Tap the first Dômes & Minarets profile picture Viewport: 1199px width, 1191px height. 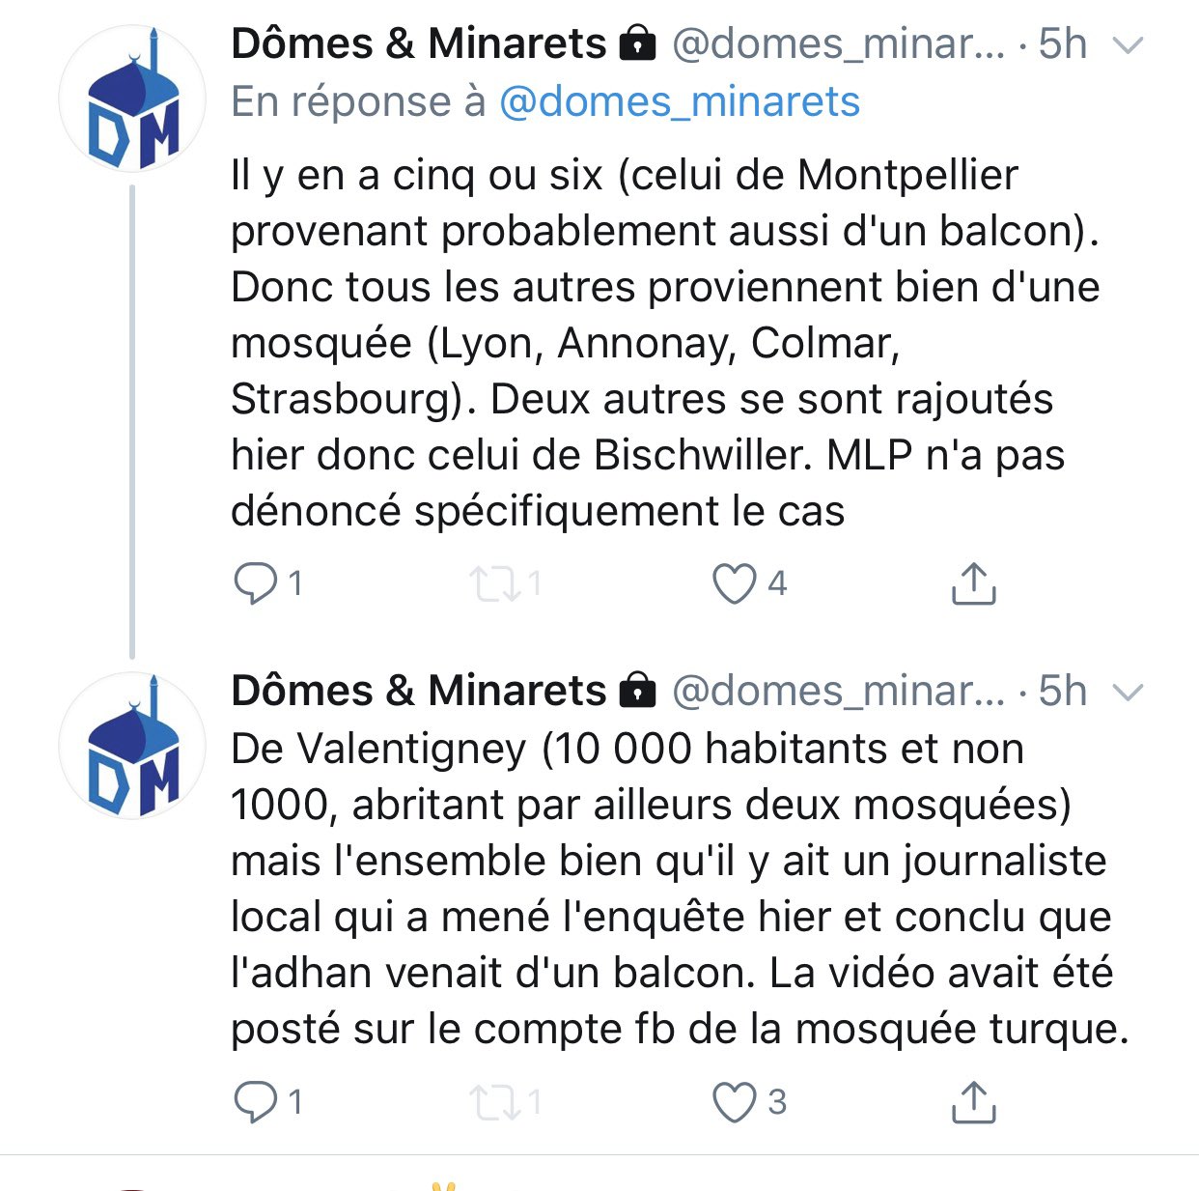(132, 99)
